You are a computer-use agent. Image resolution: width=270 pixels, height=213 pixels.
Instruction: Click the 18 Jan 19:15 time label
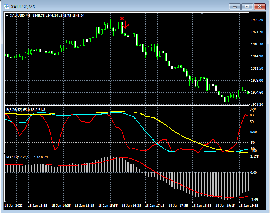coord(225,206)
